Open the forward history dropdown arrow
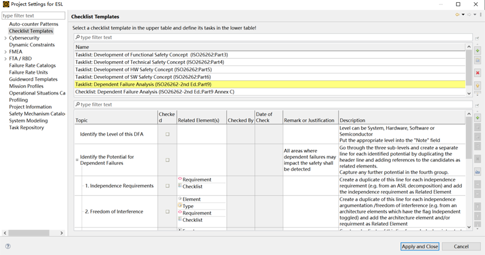485x255 pixels. 475,15
